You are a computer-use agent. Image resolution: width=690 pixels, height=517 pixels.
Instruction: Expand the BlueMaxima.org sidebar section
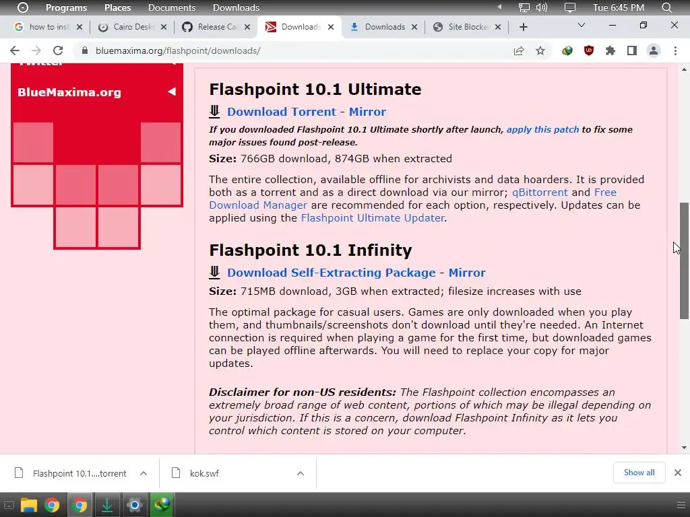172,92
